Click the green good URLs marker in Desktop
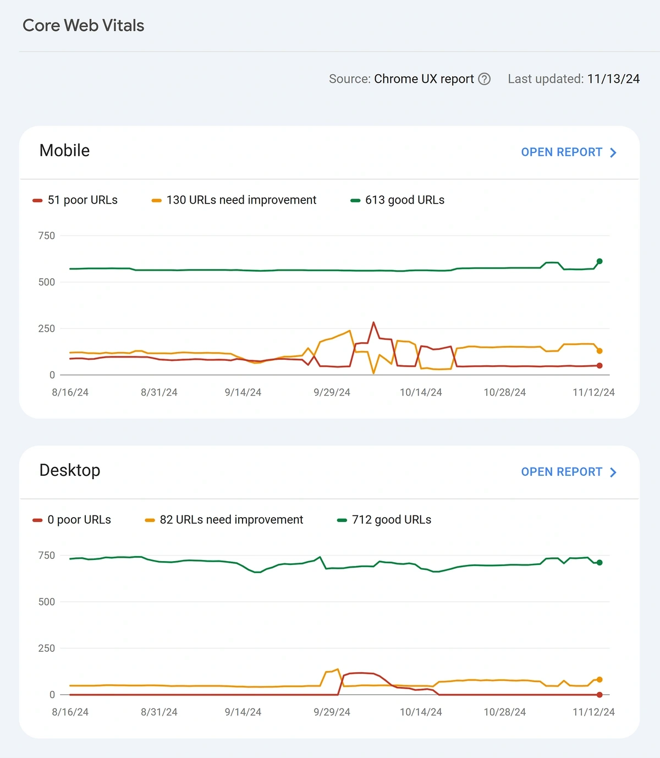This screenshot has width=660, height=758. [342, 520]
